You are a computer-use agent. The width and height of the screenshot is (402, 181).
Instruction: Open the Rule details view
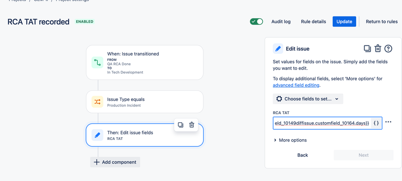tap(313, 22)
